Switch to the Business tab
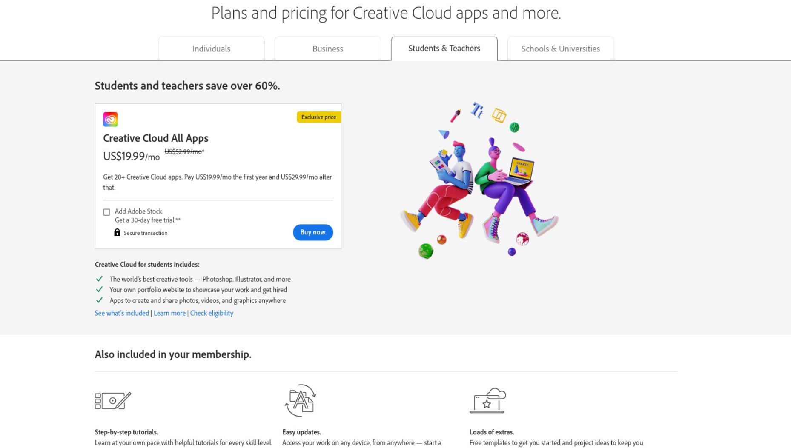 pyautogui.click(x=328, y=49)
